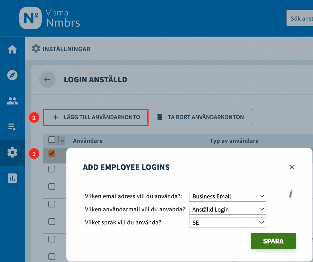Save with the green Spara button

(x=273, y=241)
